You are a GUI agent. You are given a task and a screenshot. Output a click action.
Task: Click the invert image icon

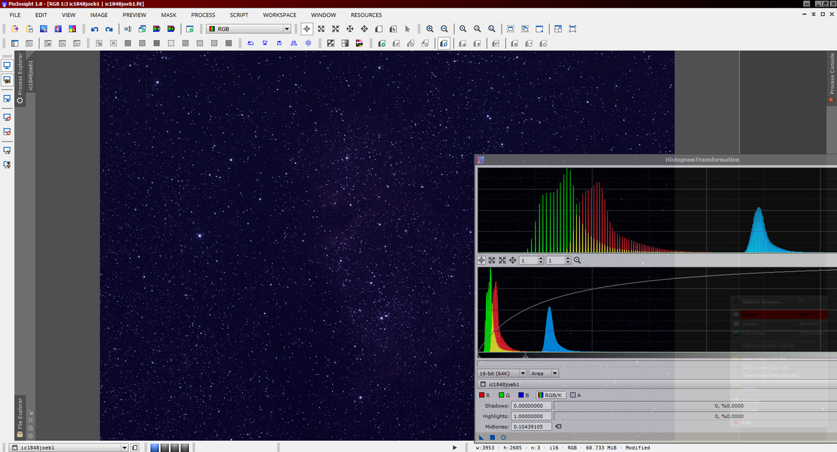[330, 43]
